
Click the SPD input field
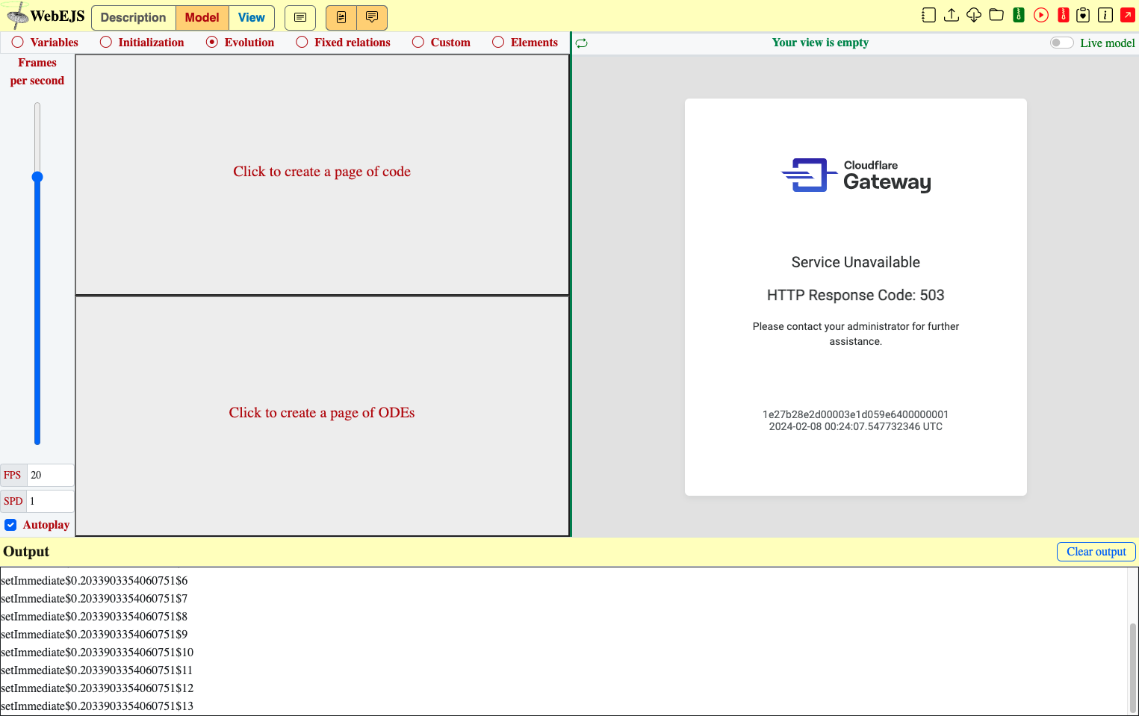[50, 501]
